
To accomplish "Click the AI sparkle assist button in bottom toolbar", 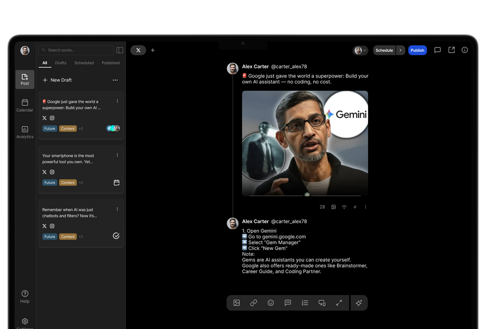I will 359,303.
